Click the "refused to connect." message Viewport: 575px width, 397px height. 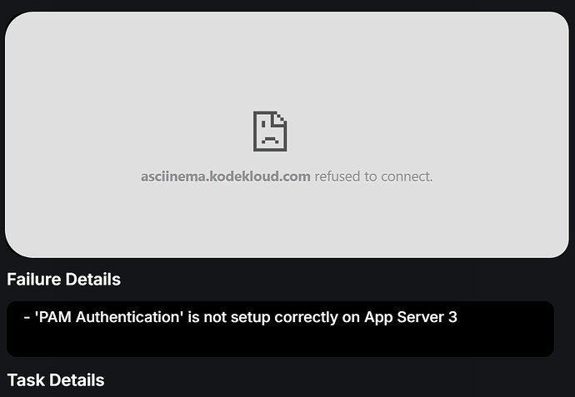click(373, 176)
